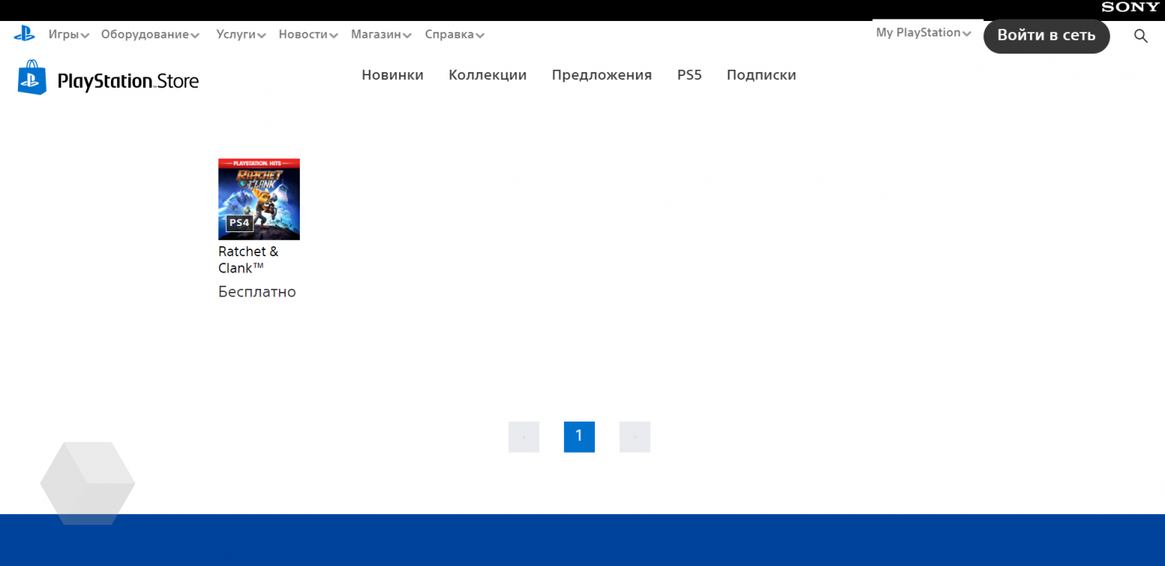Open the My PlayStation dropdown
Screen dimensions: 1165x566
click(923, 33)
